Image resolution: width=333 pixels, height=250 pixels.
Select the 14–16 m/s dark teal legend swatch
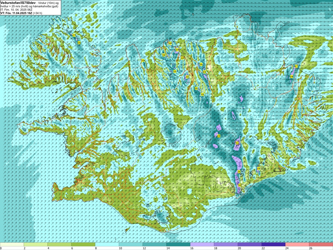178,245
